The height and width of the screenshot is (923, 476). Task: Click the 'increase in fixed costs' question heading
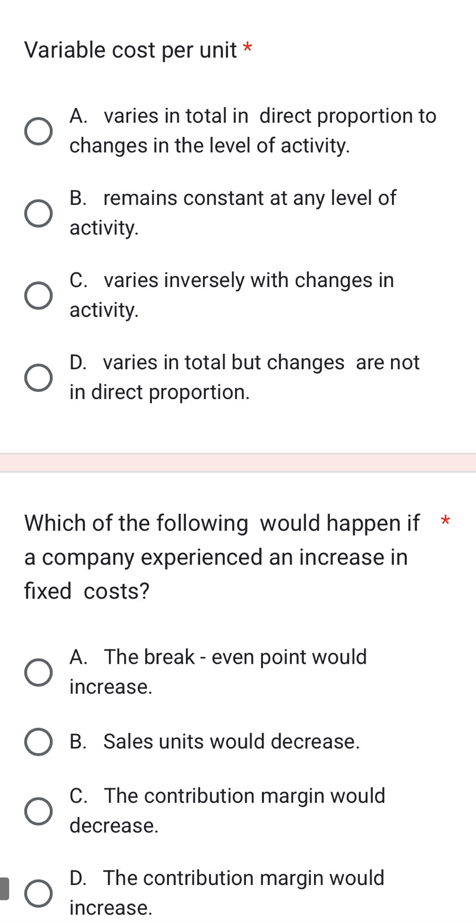tap(221, 557)
